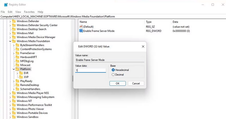
Task: Click the MFDbgLog folder icon
Action: [18, 61]
